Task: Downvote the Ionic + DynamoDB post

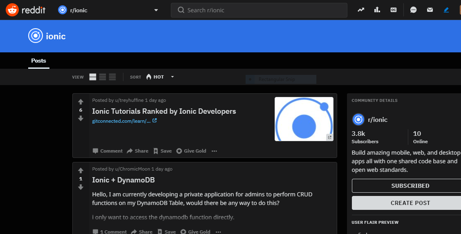Action: tap(81, 187)
